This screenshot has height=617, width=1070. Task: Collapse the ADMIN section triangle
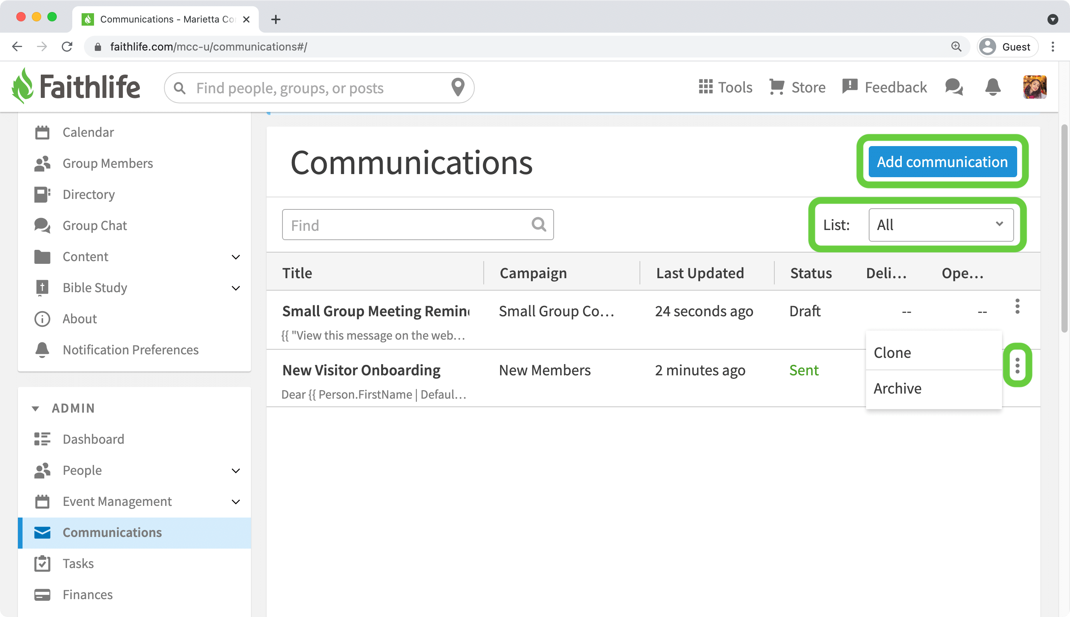[36, 408]
